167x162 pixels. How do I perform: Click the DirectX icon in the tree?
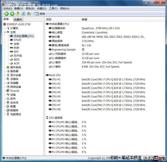coord(8,91)
